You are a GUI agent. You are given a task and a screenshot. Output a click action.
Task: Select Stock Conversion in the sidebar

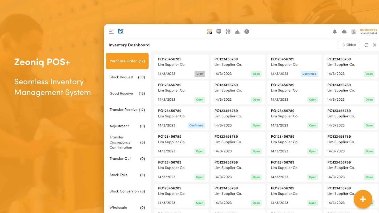(127, 191)
